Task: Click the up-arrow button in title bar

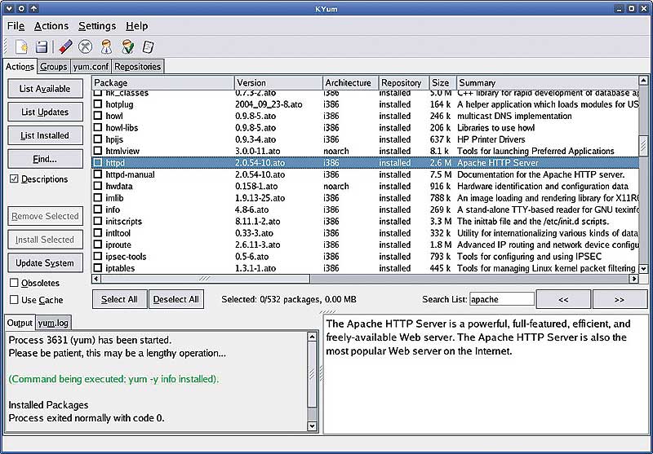Action: click(34, 7)
